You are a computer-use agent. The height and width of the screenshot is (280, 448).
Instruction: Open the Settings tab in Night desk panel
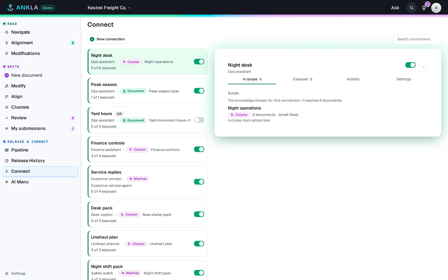pos(404,79)
